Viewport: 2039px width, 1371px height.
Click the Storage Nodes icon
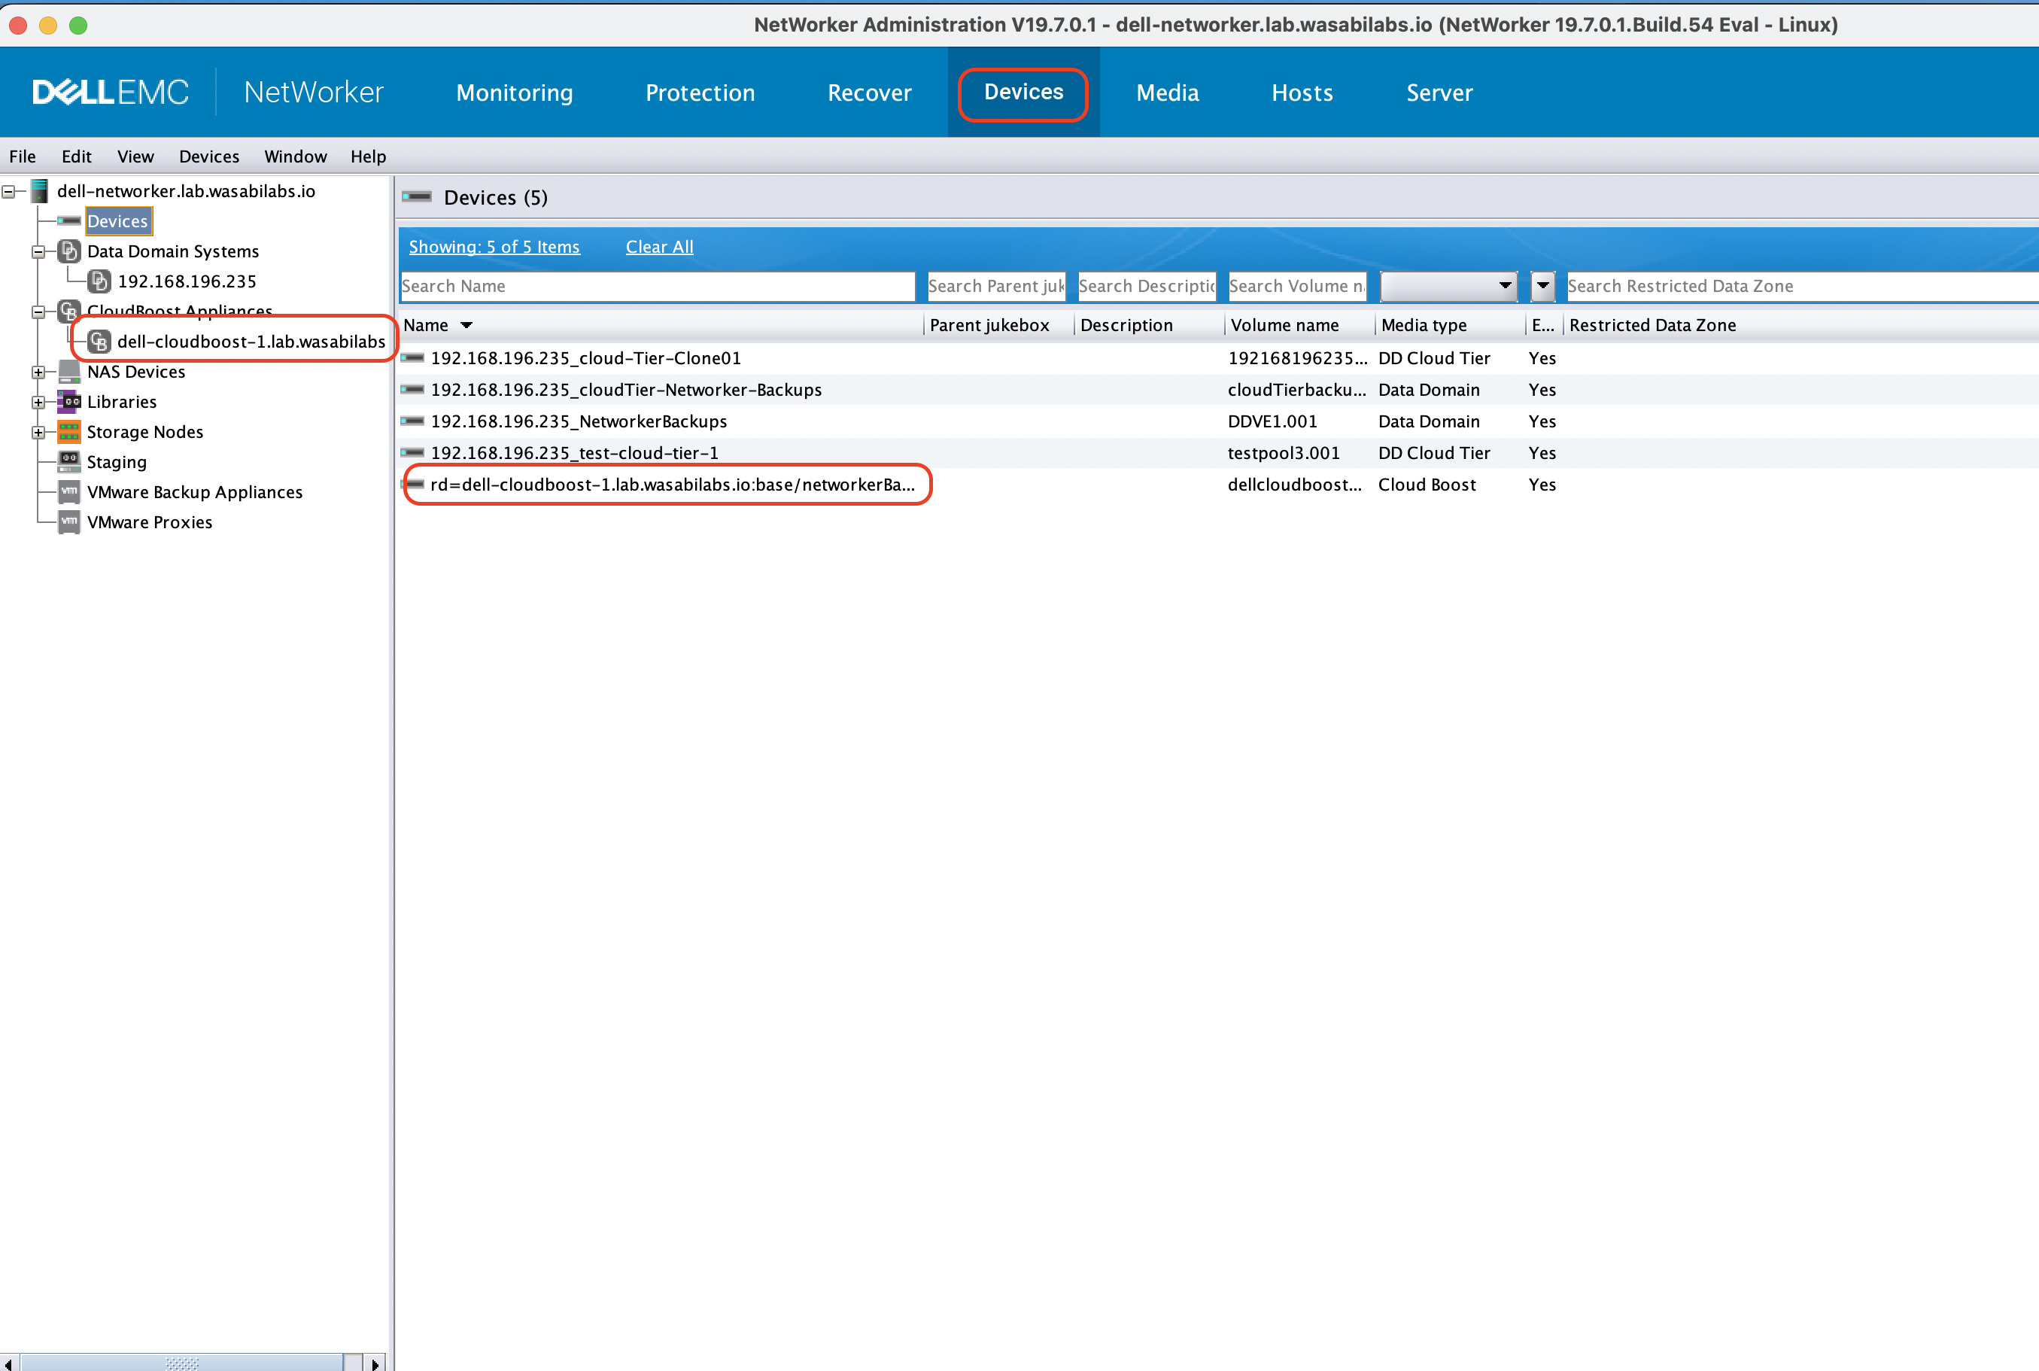(69, 431)
